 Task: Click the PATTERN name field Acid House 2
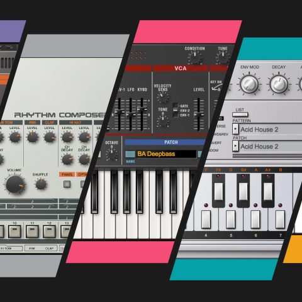tap(271, 129)
